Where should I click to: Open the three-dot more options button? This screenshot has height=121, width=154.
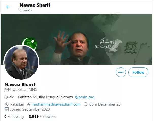[x=121, y=72]
